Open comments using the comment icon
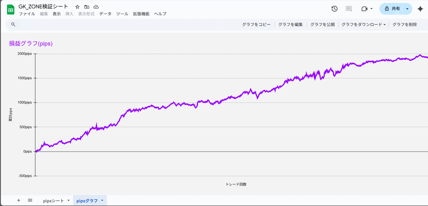Image resolution: width=428 pixels, height=206 pixels. point(348,9)
